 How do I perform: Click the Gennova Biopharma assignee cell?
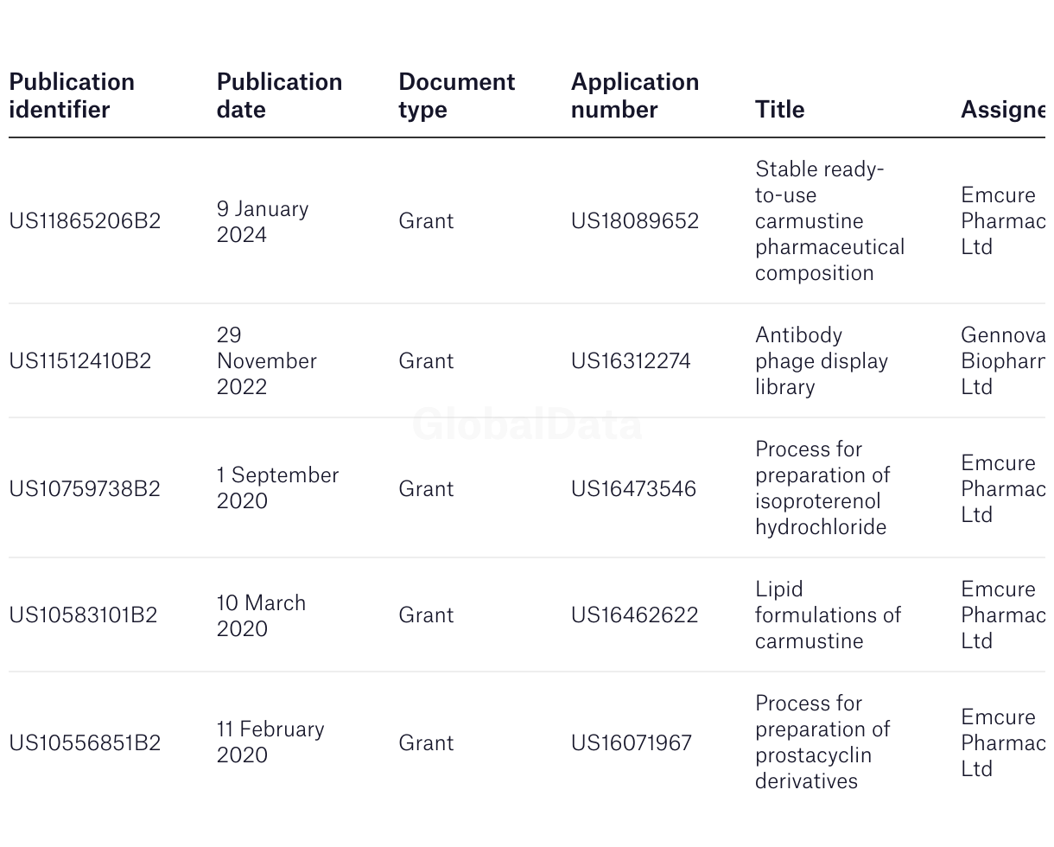point(1002,361)
